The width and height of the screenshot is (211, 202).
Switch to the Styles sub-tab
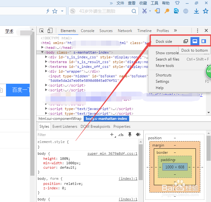(x=44, y=127)
